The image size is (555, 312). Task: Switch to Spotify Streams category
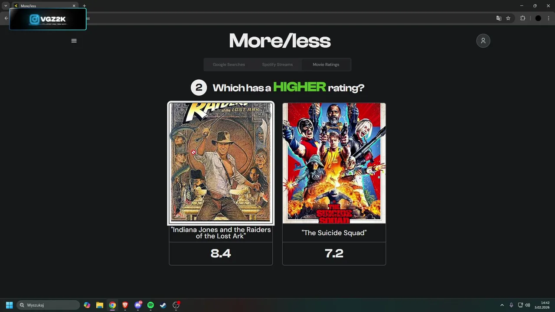point(277,65)
